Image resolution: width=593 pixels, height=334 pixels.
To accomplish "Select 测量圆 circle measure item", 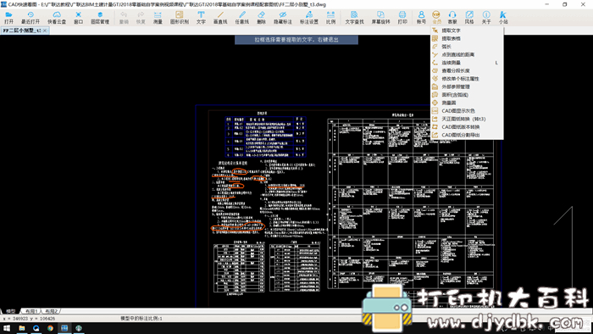I will click(467, 103).
